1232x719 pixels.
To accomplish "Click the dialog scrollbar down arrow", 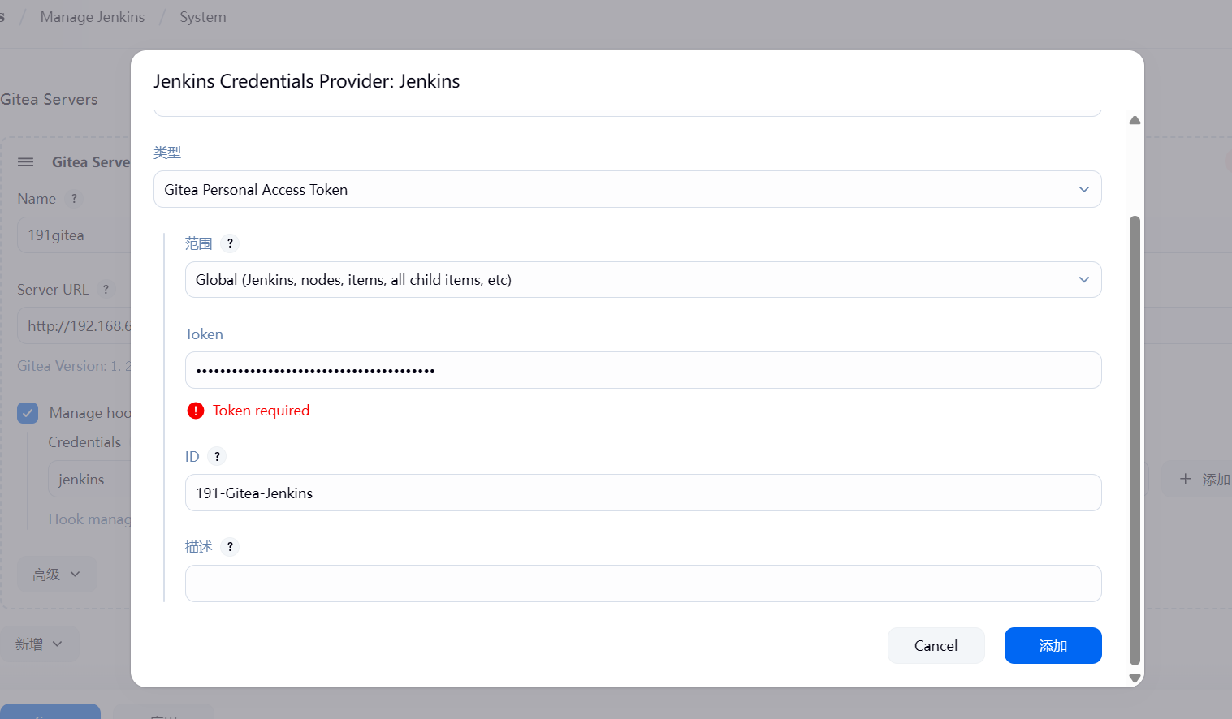I will (x=1135, y=678).
